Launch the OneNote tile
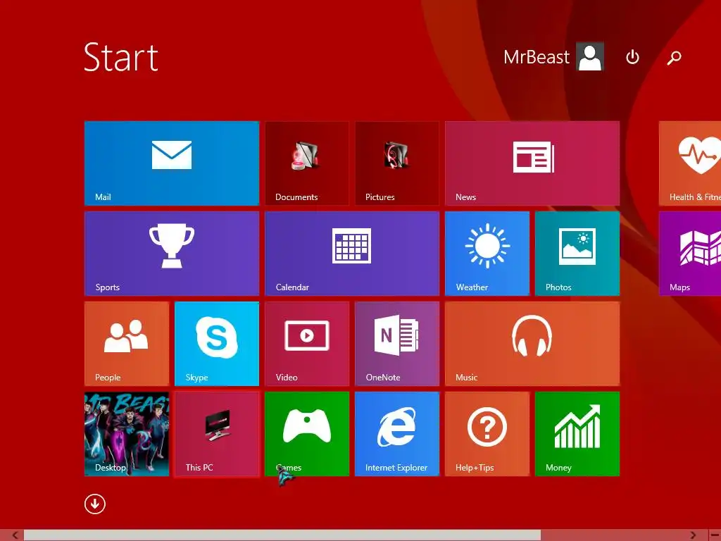 tap(397, 344)
